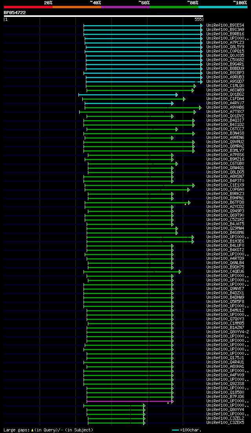Open hit UniRef100_A7PCZ3
Image resolution: width=251 pixels, height=433 pixels.
coord(225,42)
